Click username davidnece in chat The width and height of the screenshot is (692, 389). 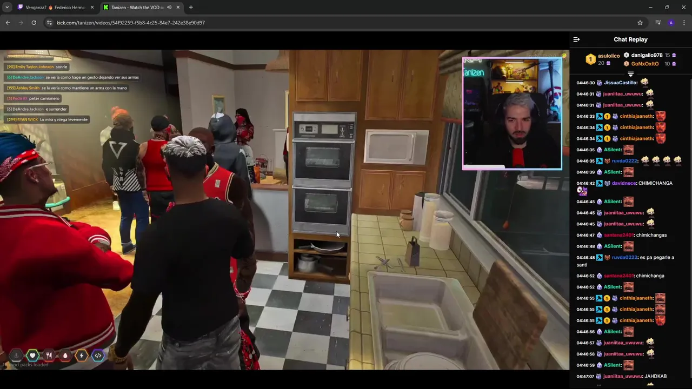click(623, 183)
